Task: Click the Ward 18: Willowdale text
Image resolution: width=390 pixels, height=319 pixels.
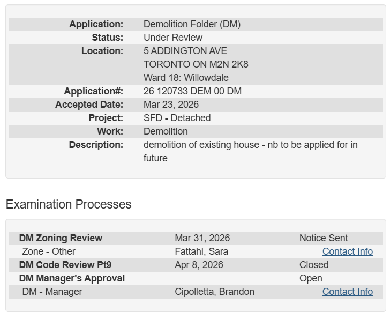Action: [186, 78]
